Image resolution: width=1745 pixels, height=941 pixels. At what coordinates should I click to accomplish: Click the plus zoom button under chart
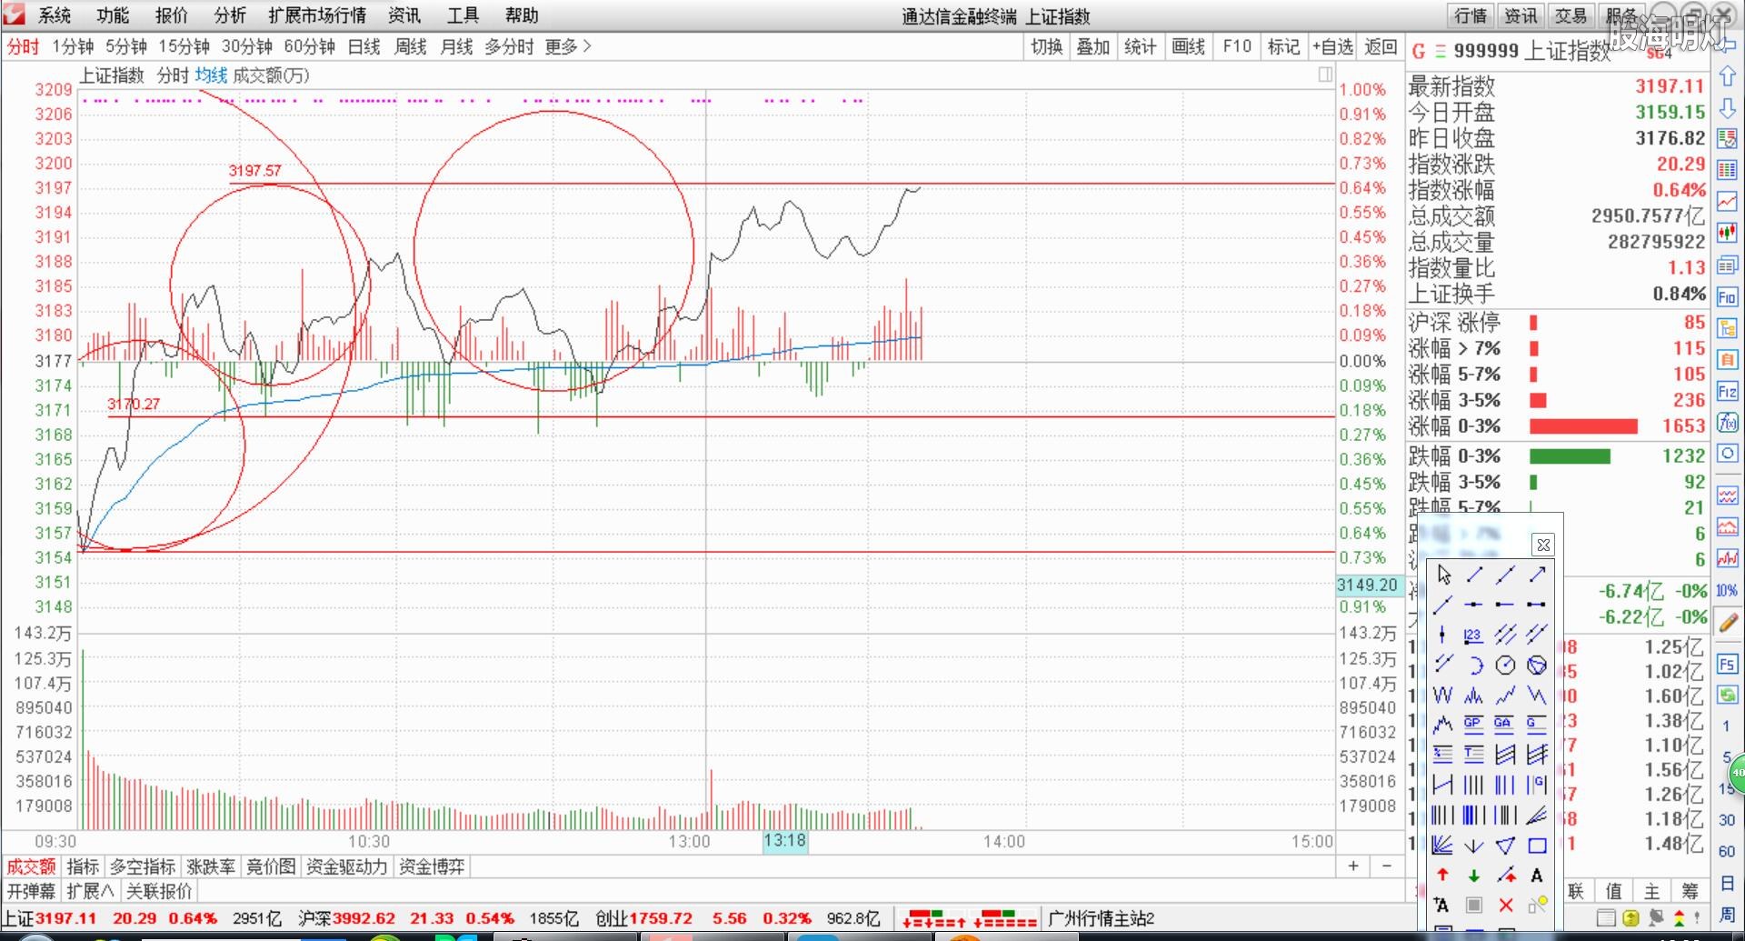tap(1353, 866)
